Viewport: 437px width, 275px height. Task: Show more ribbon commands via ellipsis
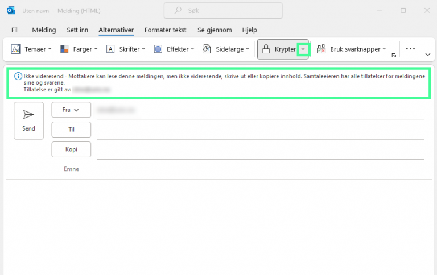tap(410, 49)
